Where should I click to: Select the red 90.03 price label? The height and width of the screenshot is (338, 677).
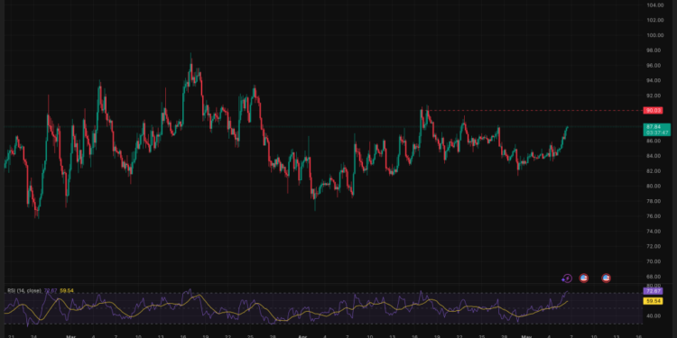coord(653,110)
